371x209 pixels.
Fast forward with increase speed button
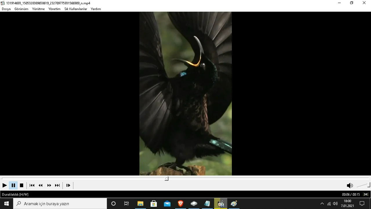[x=49, y=185]
